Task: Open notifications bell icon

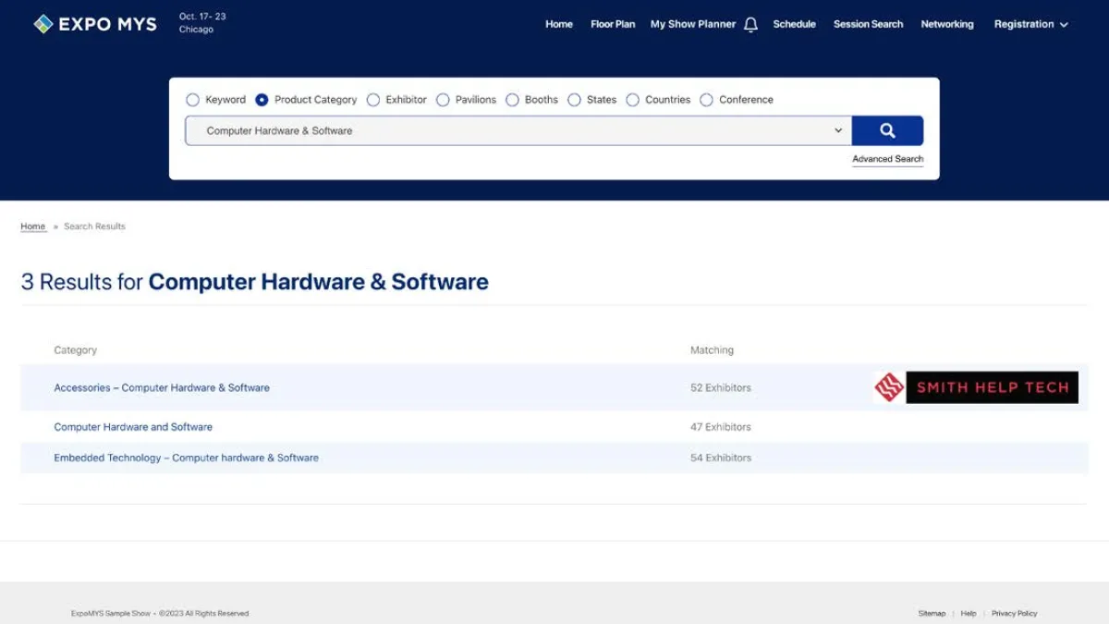Action: tap(750, 25)
